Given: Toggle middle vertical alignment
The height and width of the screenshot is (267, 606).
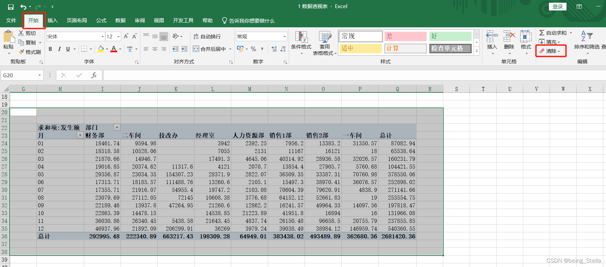Looking at the screenshot, I should (155, 36).
